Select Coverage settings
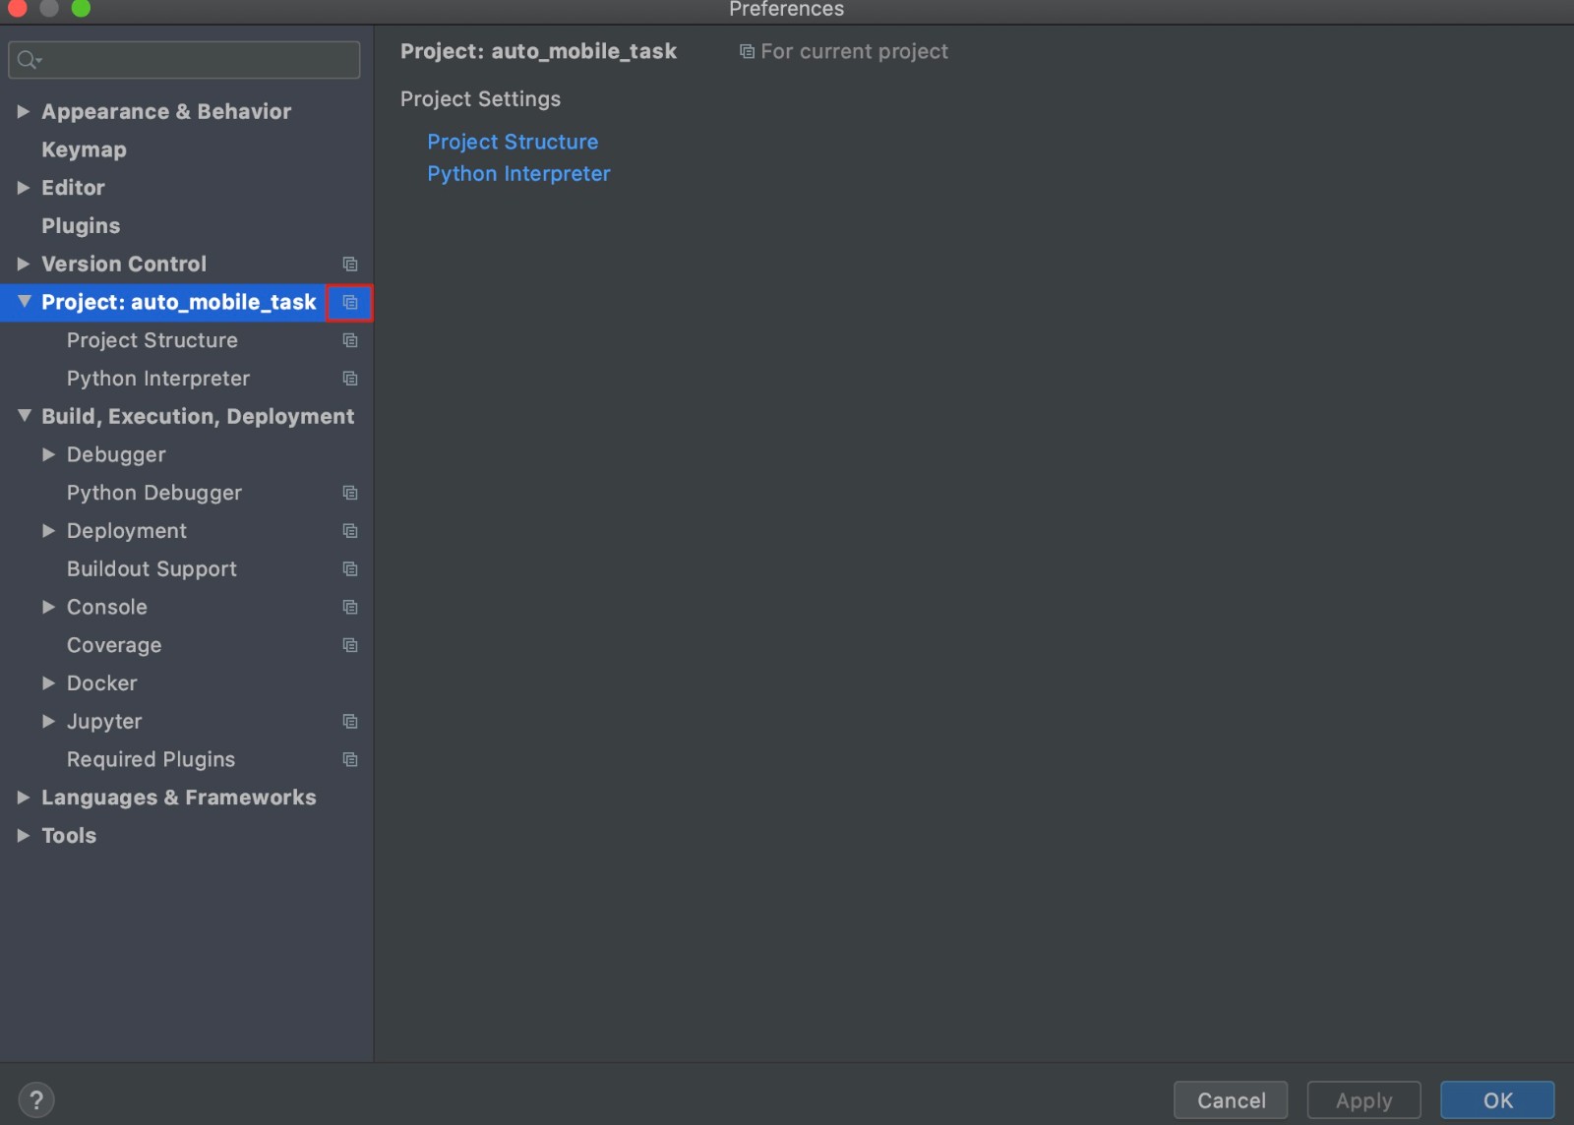 (114, 645)
